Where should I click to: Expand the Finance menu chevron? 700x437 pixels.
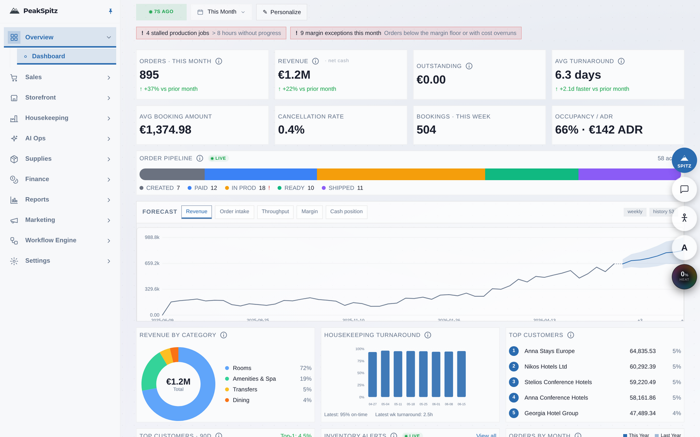(x=109, y=180)
